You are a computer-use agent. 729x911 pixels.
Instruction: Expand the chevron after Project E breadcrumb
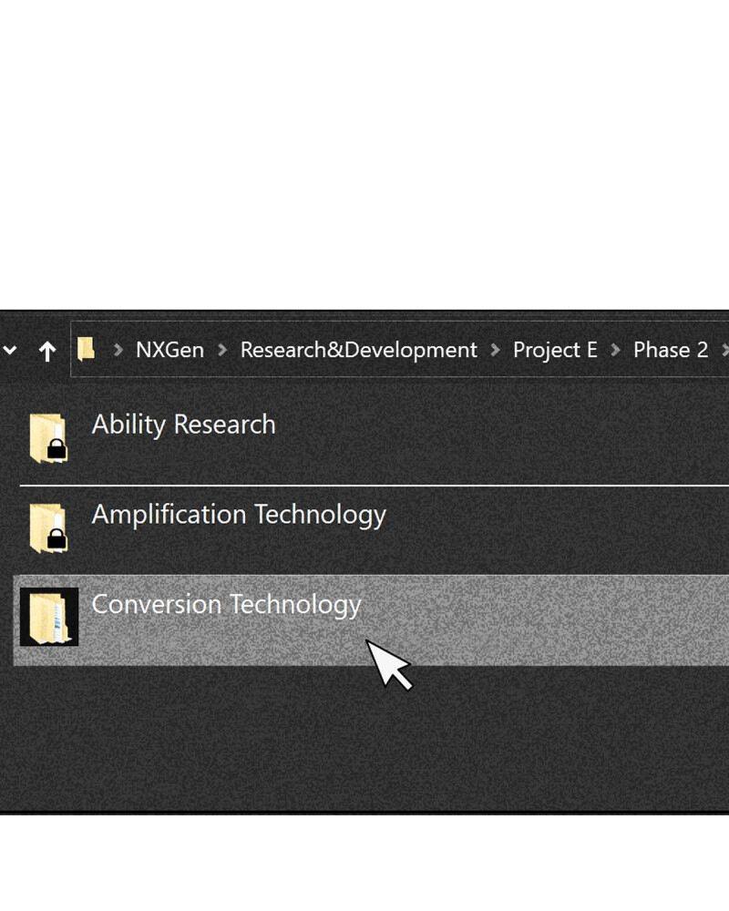(x=616, y=351)
